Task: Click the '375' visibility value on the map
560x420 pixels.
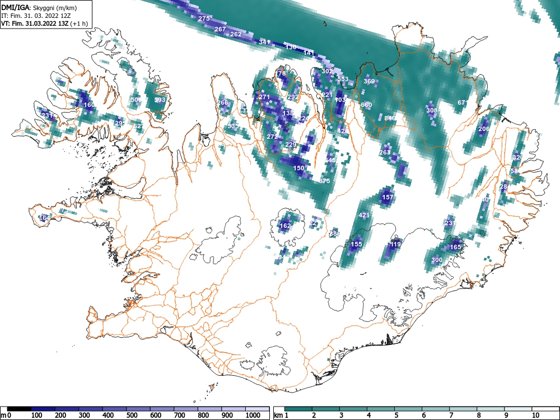Action: tap(324, 181)
